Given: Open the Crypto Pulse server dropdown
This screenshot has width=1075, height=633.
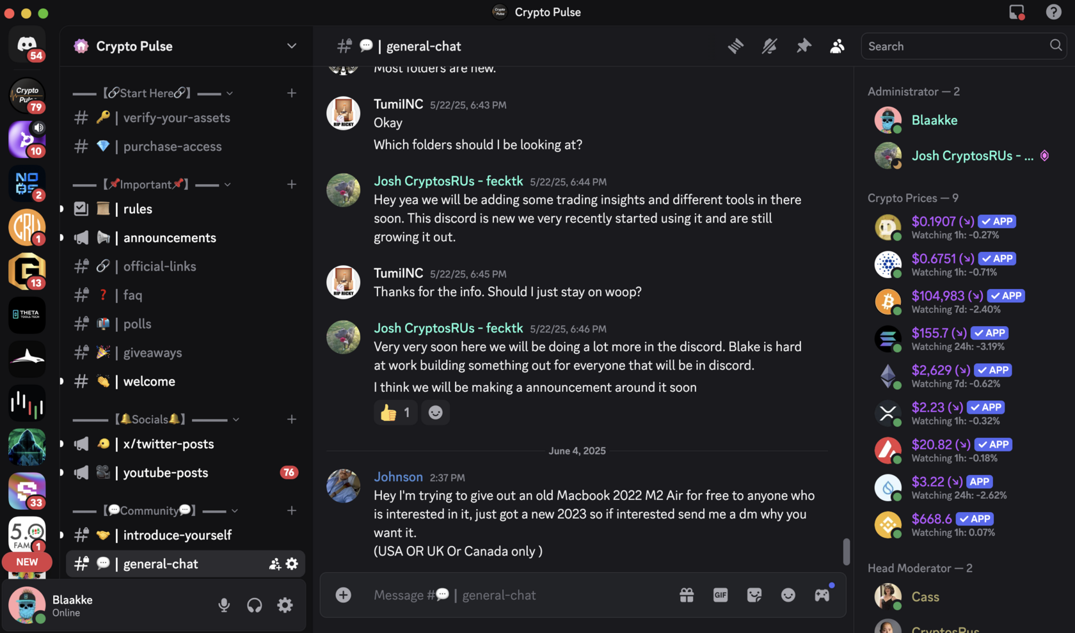Looking at the screenshot, I should pyautogui.click(x=291, y=46).
